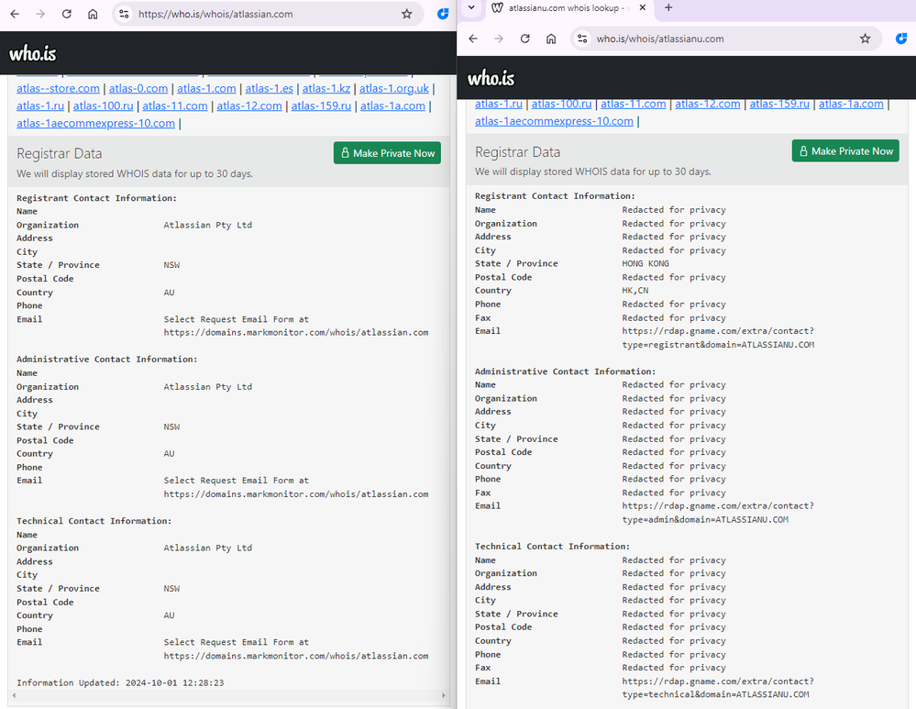Open atlas-100.ru link in right window
The height and width of the screenshot is (709, 916).
561,104
